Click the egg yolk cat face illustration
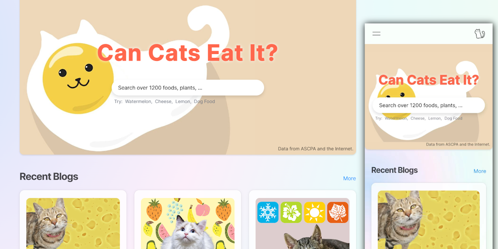This screenshot has height=249, width=498. click(x=78, y=78)
